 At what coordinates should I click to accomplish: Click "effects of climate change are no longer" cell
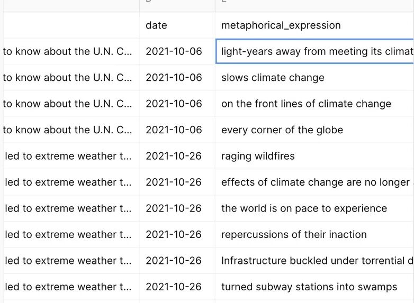[x=314, y=182]
